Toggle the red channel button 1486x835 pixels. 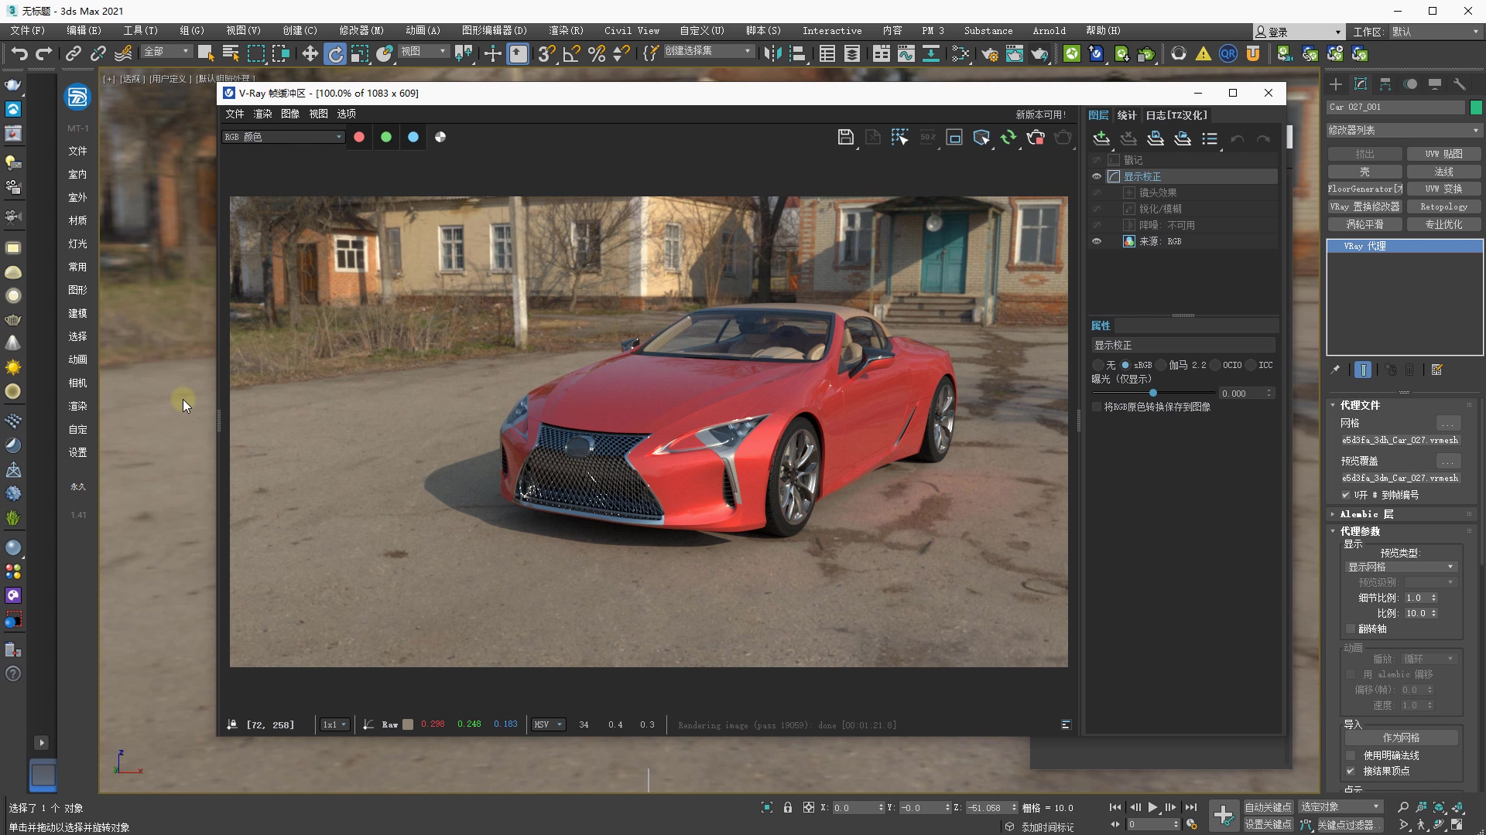pos(359,137)
